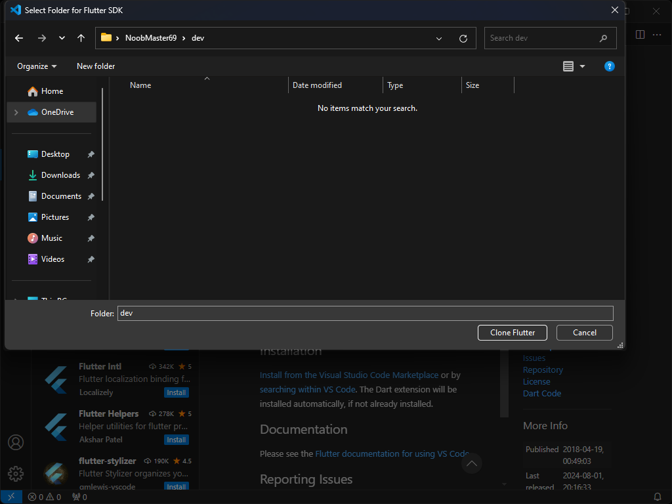
Task: Open searching within VS Code link
Action: click(307, 390)
